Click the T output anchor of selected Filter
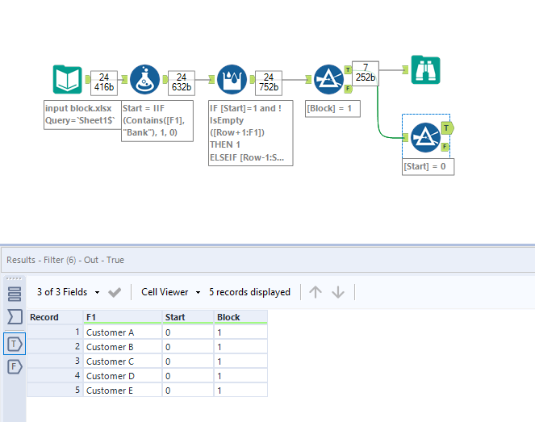 tap(448, 127)
